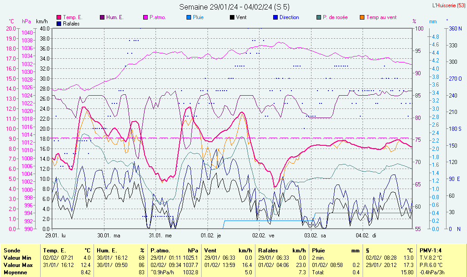The width and height of the screenshot is (467, 277).
Task: Click the 'Total:' label in the Pluie column
Action: (x=318, y=272)
